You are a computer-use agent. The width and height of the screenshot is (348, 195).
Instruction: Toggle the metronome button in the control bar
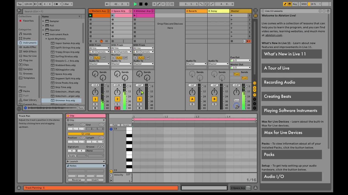56,4
